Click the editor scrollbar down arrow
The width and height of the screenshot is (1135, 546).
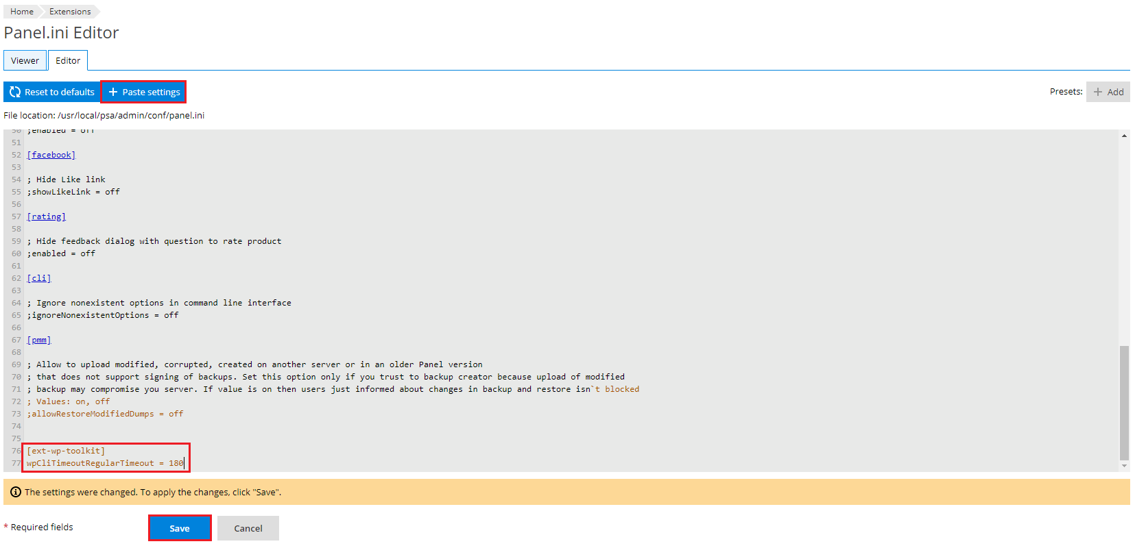pyautogui.click(x=1124, y=466)
